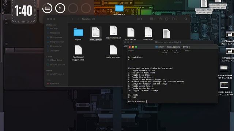Open the Finder grouping options dropdown
Viewport: 234px width, 131px height.
click(152, 19)
